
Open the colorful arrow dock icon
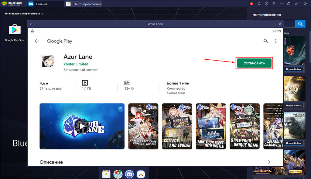(141, 174)
